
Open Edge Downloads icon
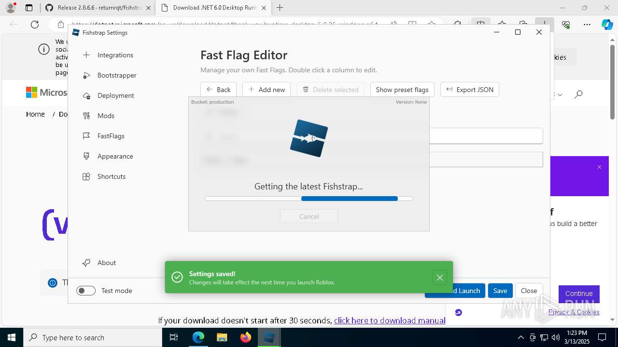545,25
